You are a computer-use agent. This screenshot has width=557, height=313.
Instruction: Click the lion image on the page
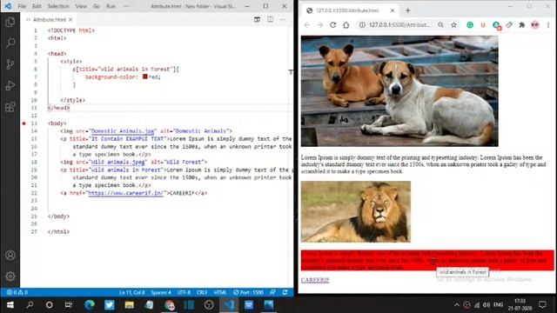point(356,212)
